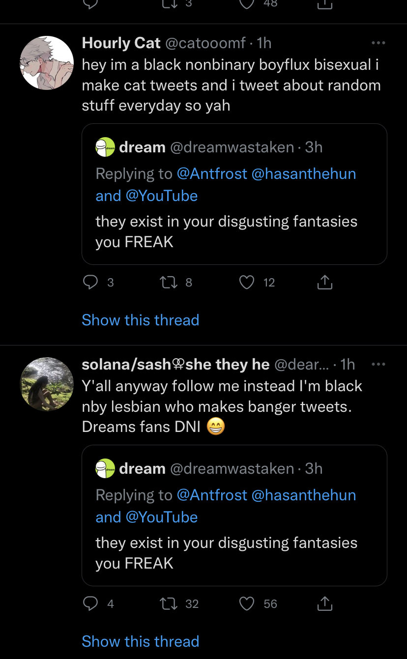Open dream's quoted tweet in second post
Screen dimensions: 407x659
pyautogui.click(x=234, y=515)
